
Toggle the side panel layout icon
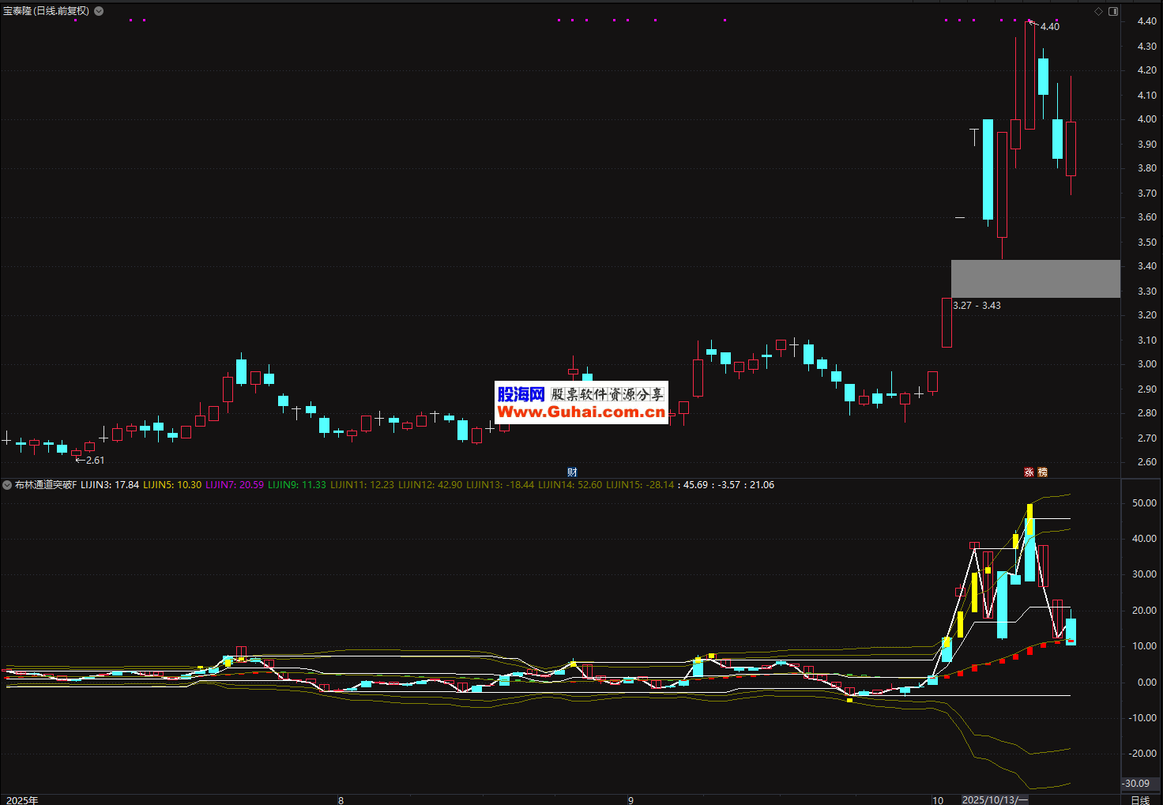pyautogui.click(x=1113, y=11)
